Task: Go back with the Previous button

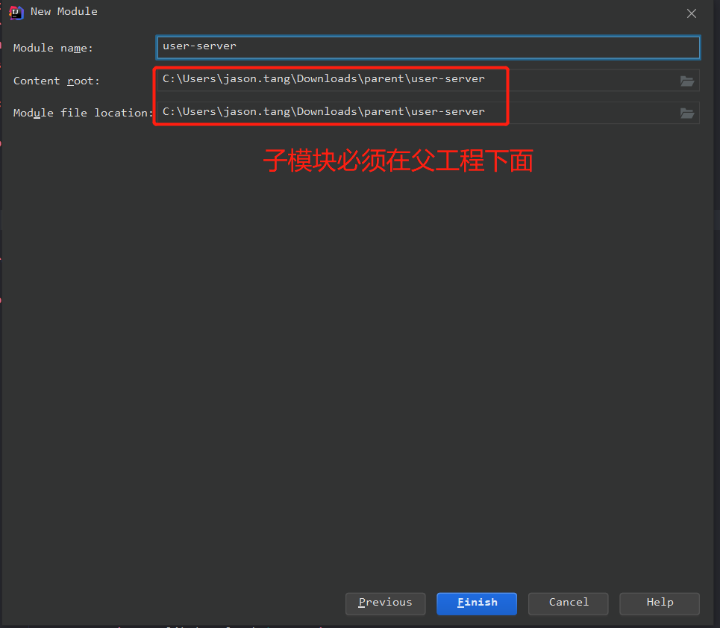Action: pyautogui.click(x=385, y=603)
